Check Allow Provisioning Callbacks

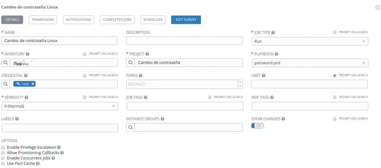pyautogui.click(x=3, y=153)
